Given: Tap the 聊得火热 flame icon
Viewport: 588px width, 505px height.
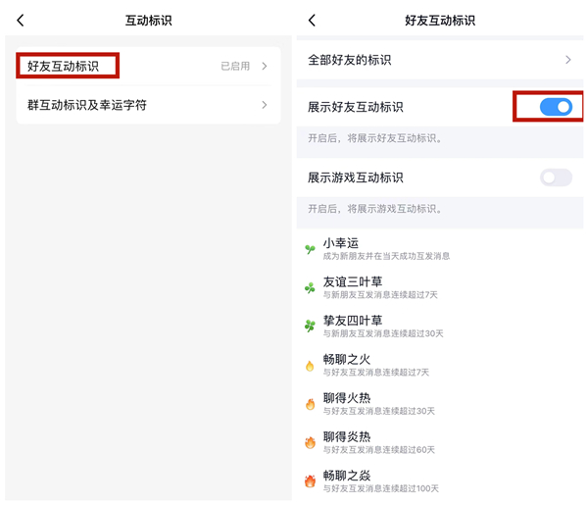Looking at the screenshot, I should pos(311,404).
